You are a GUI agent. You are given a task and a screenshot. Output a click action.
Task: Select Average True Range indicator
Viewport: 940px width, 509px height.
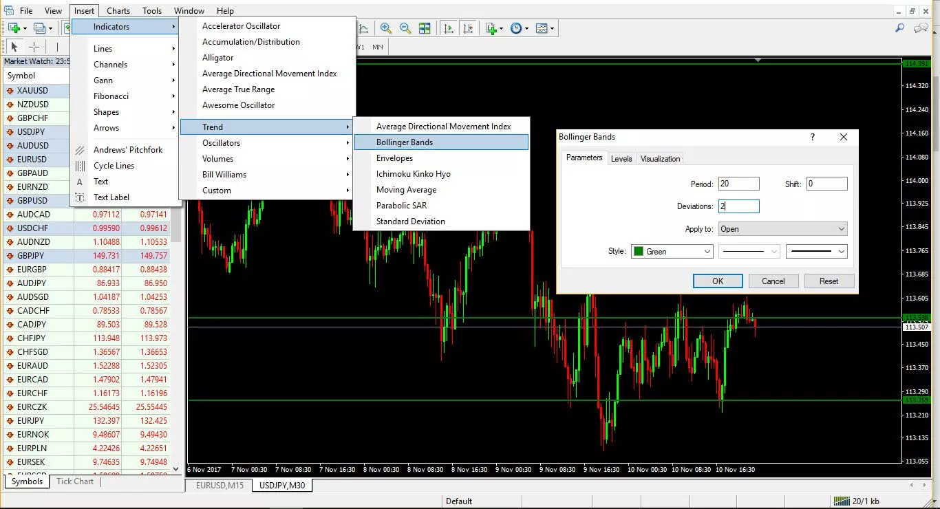(267, 89)
